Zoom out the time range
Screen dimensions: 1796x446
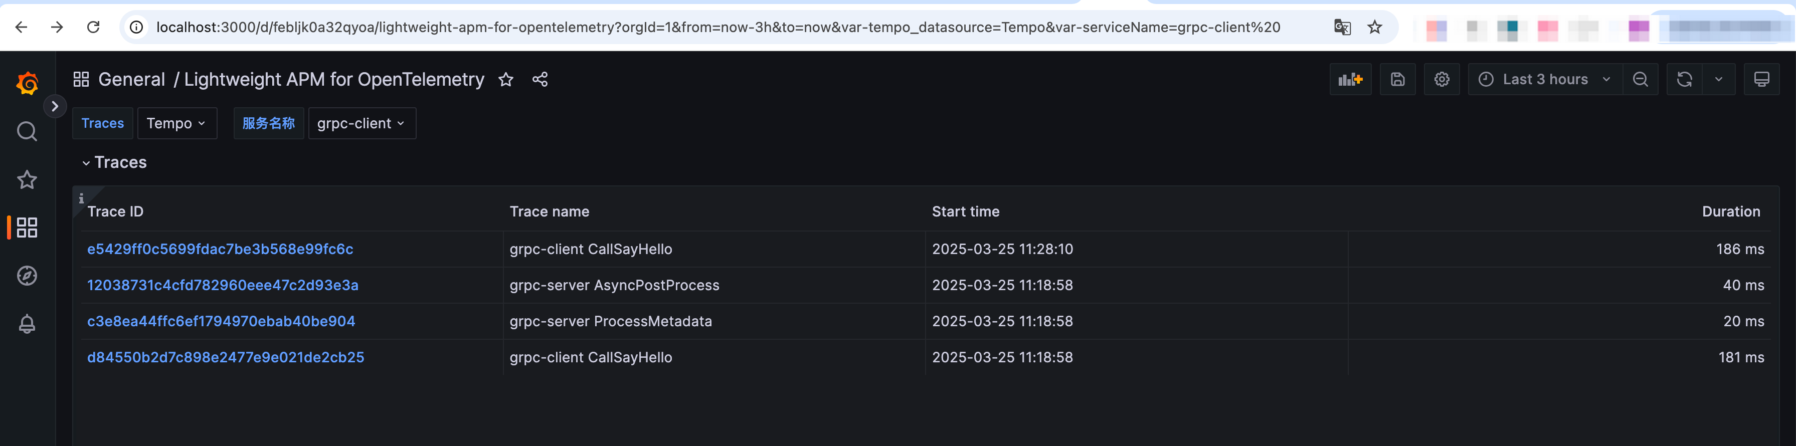[x=1641, y=79]
